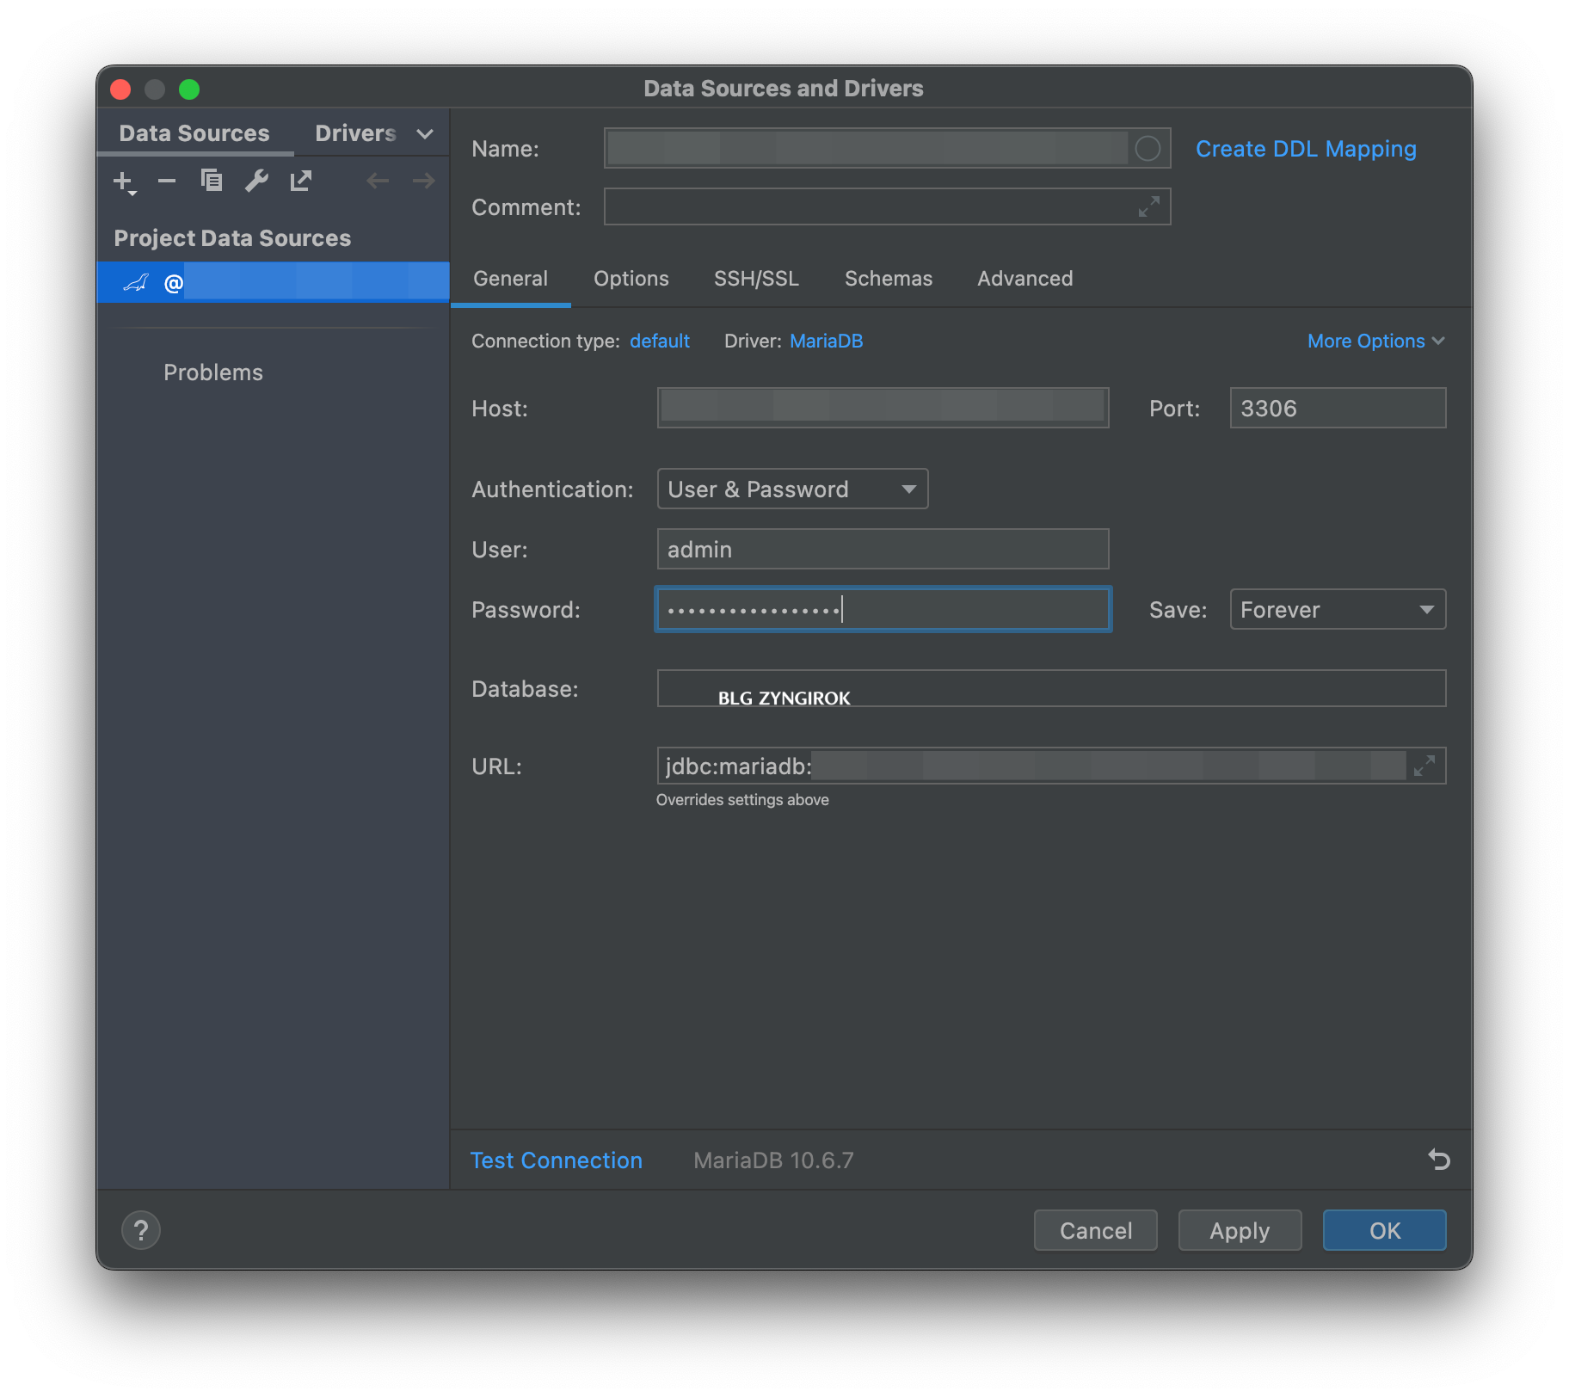
Task: Focus the Comment input field
Action: pos(887,207)
